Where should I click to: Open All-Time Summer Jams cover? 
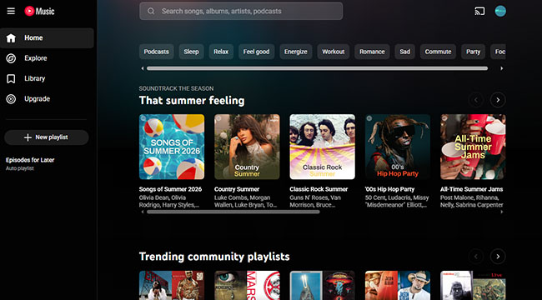(473, 147)
